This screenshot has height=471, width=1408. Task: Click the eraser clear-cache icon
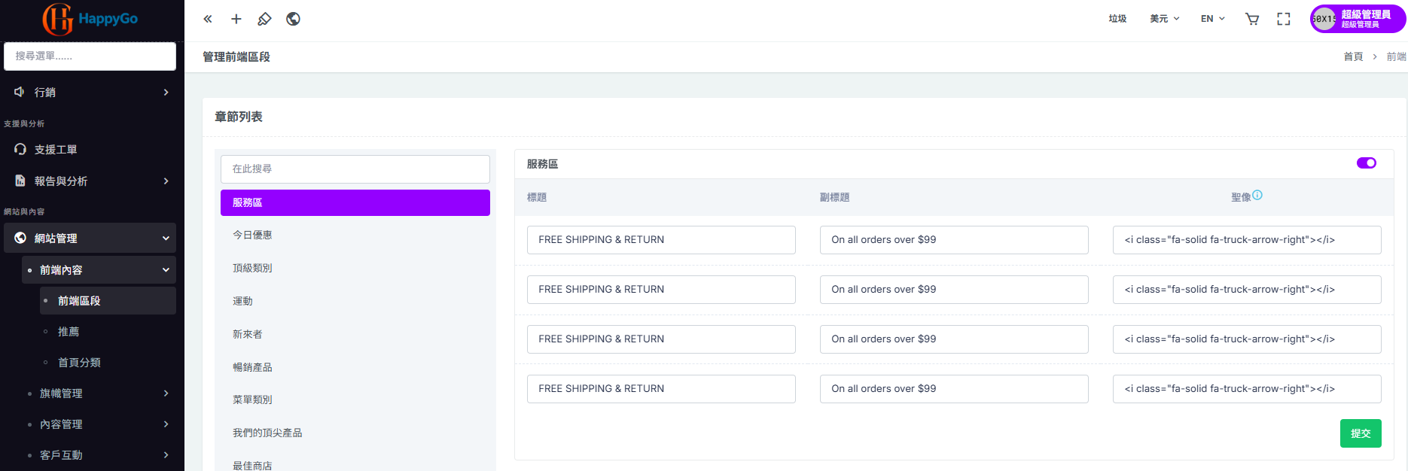pyautogui.click(x=264, y=19)
